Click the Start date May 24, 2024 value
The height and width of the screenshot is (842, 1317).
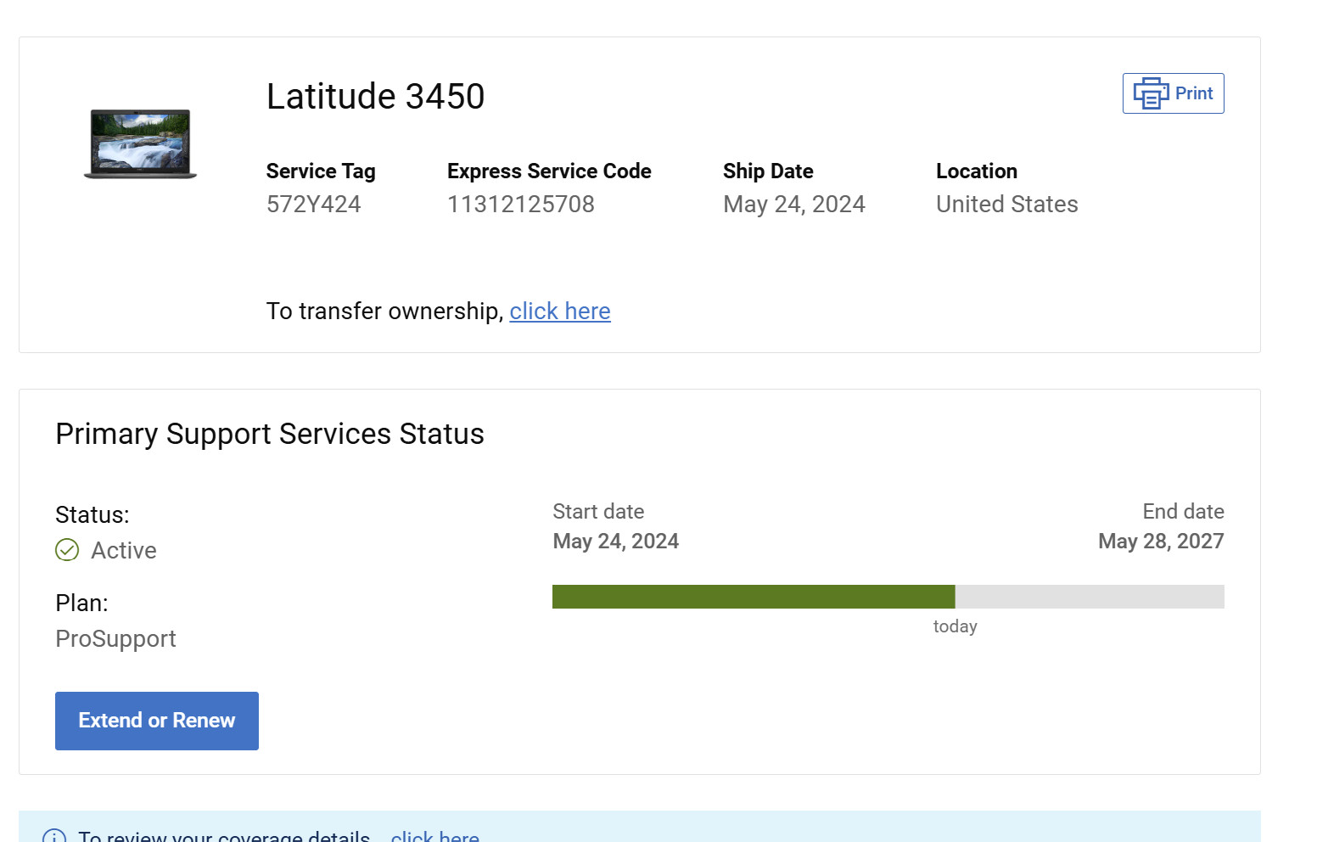point(616,542)
